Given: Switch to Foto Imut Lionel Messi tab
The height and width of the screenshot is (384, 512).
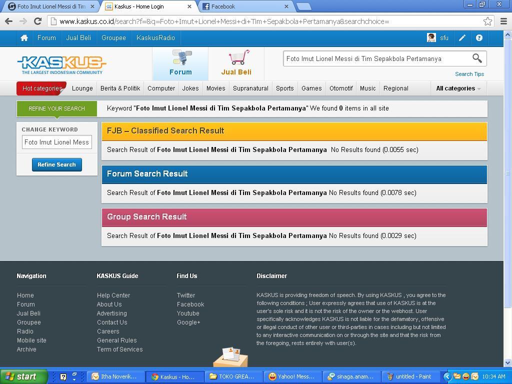Looking at the screenshot, I should [x=51, y=6].
